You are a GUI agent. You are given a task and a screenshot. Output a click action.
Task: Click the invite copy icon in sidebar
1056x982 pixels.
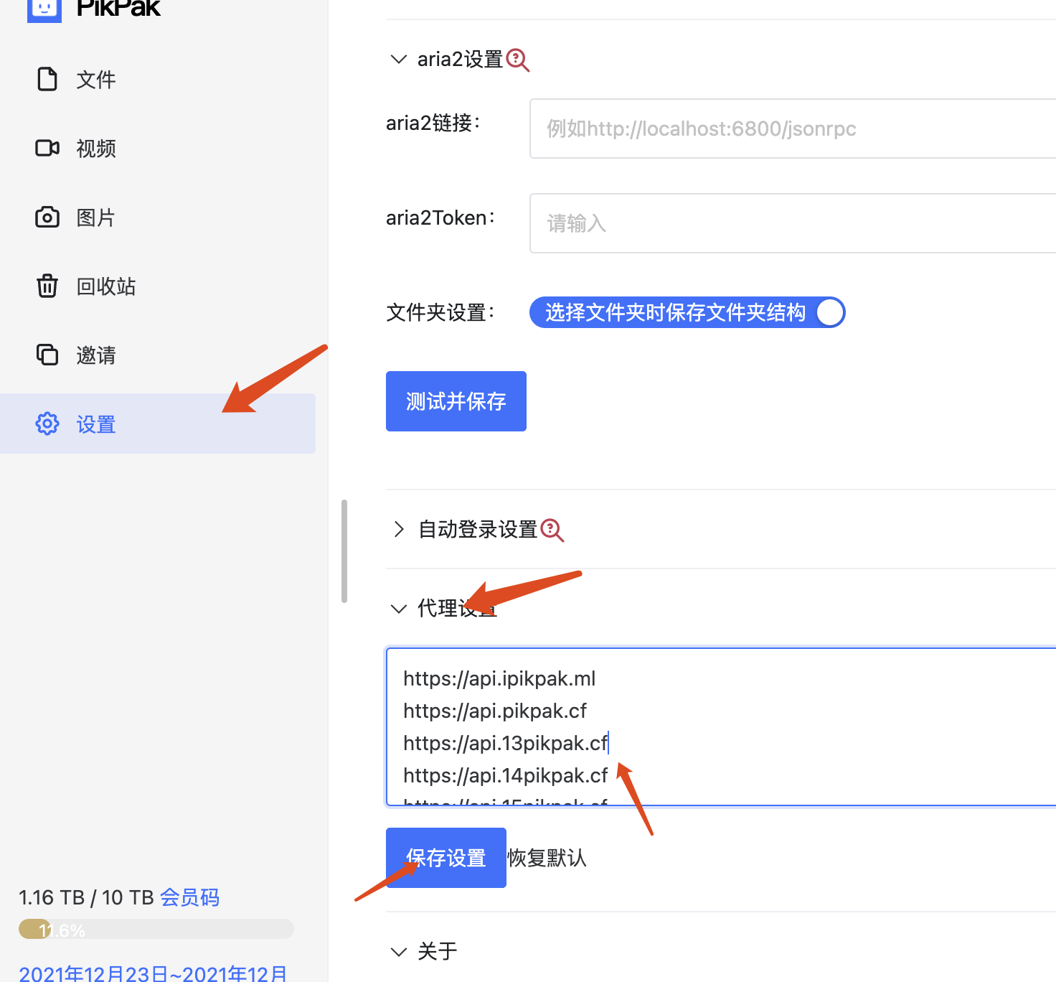47,355
